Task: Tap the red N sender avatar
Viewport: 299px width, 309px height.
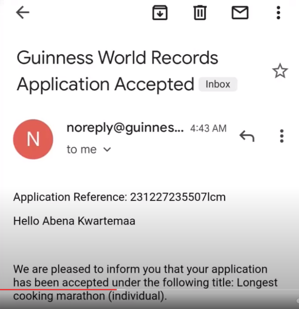Action: (x=33, y=139)
